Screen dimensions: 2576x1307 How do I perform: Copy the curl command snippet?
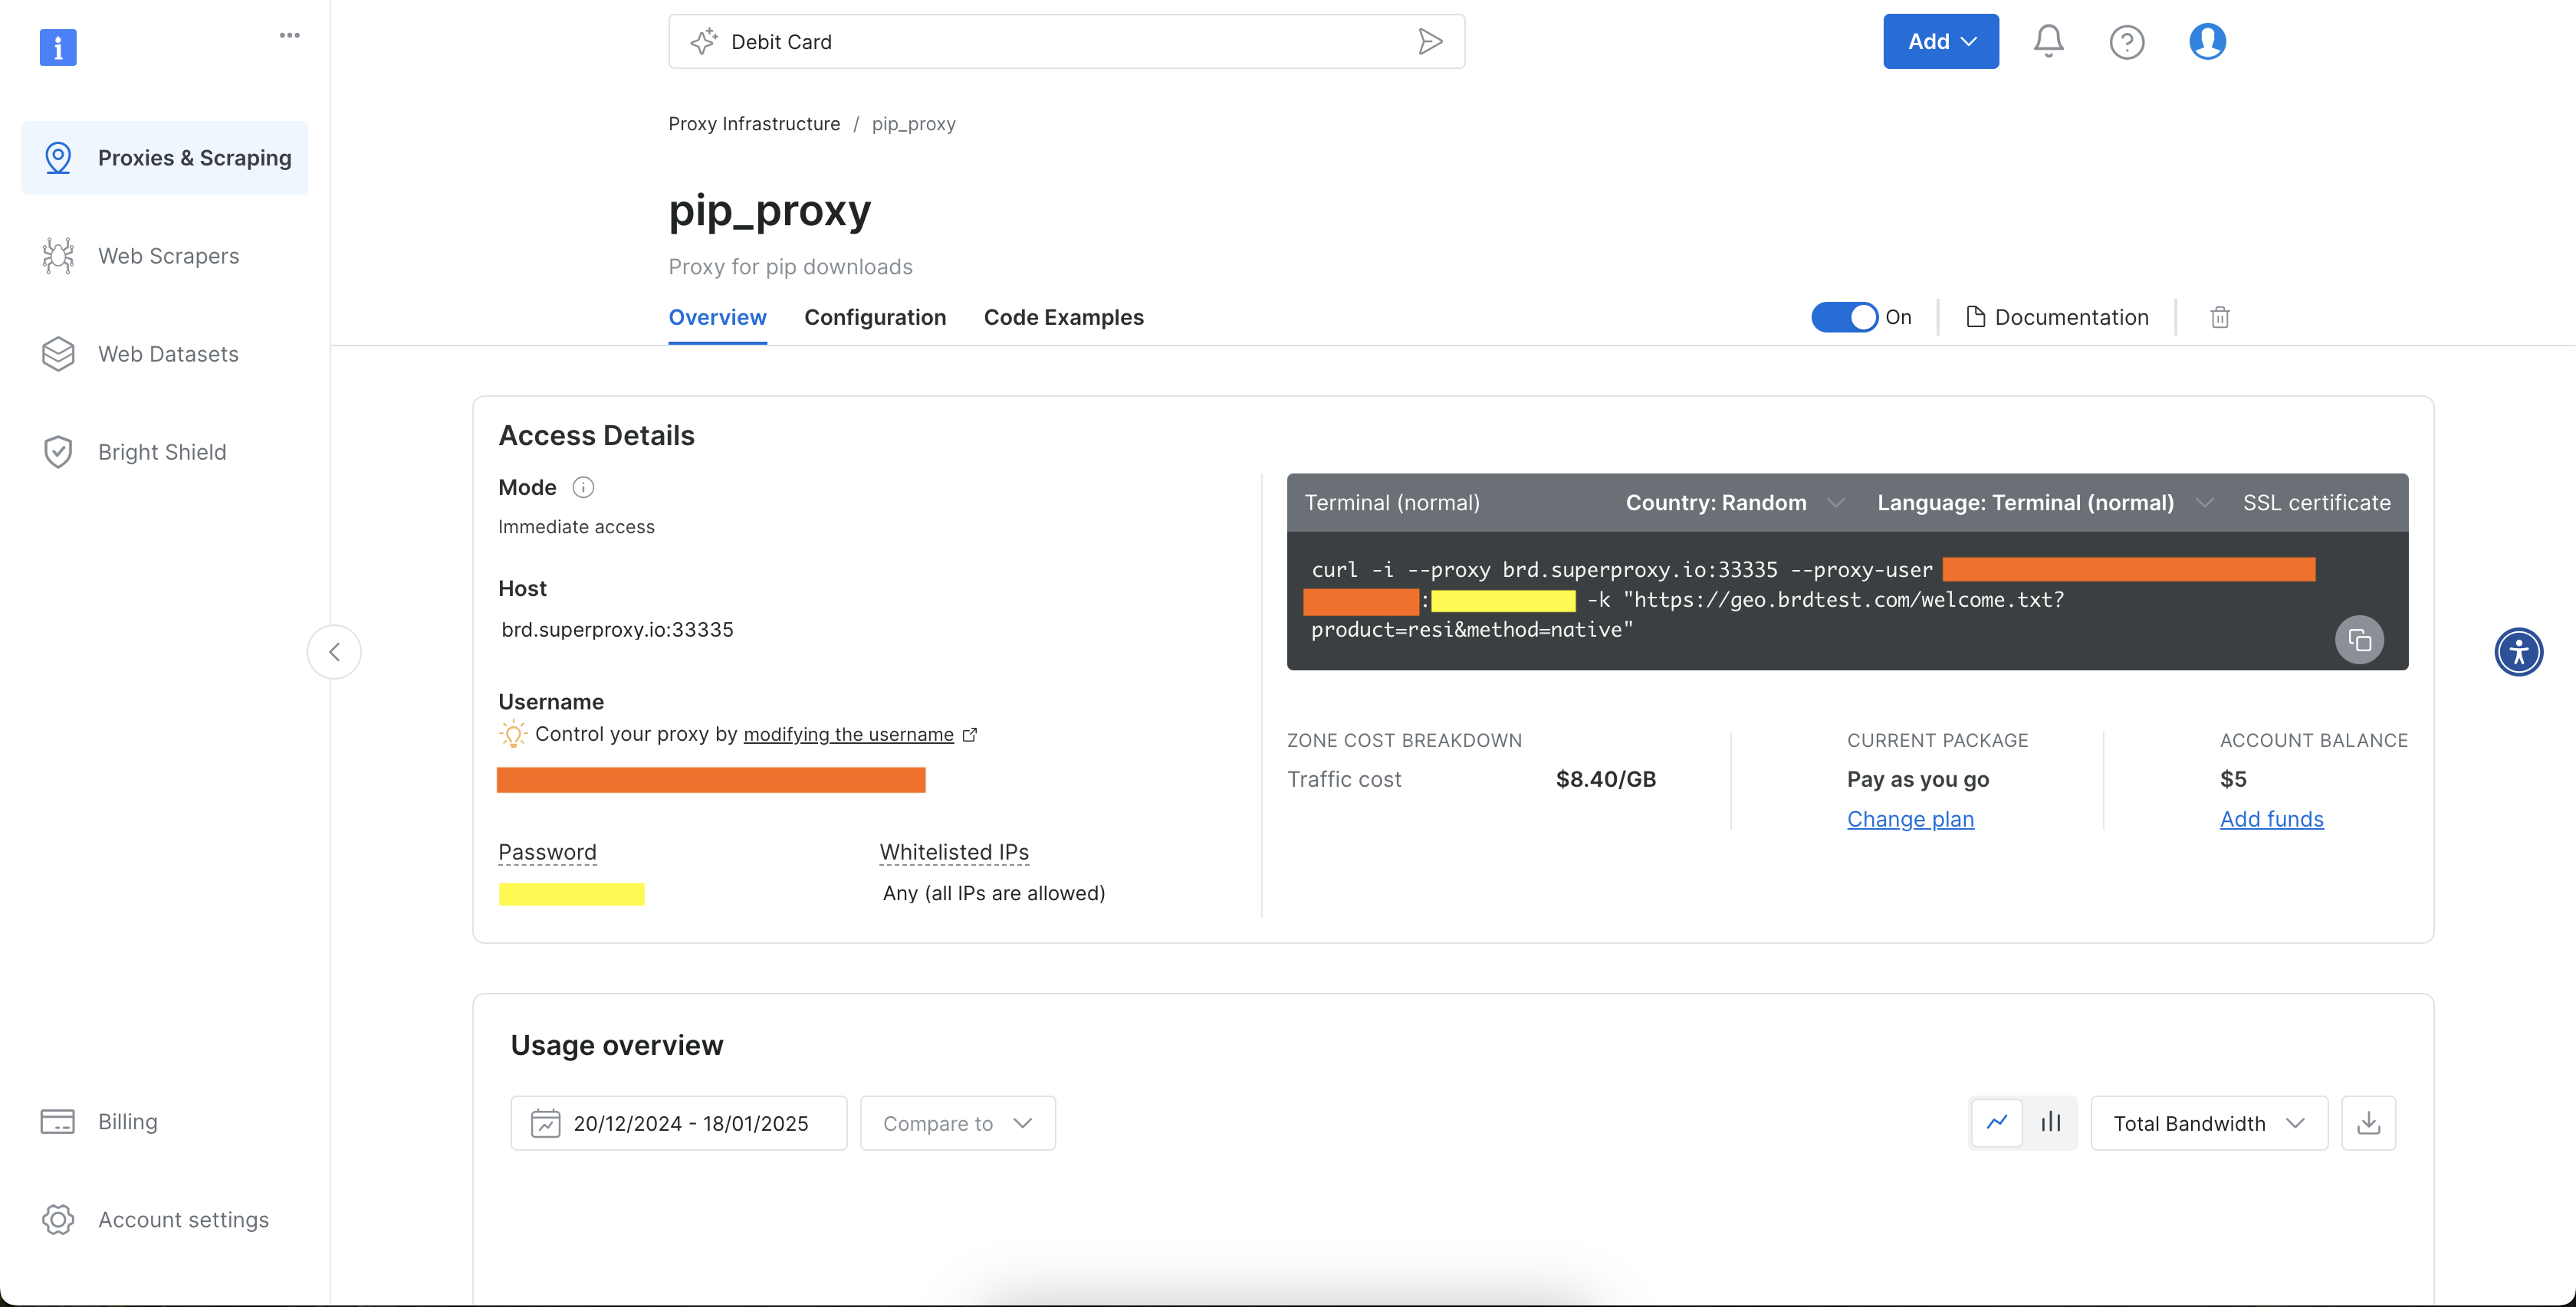pos(2360,640)
